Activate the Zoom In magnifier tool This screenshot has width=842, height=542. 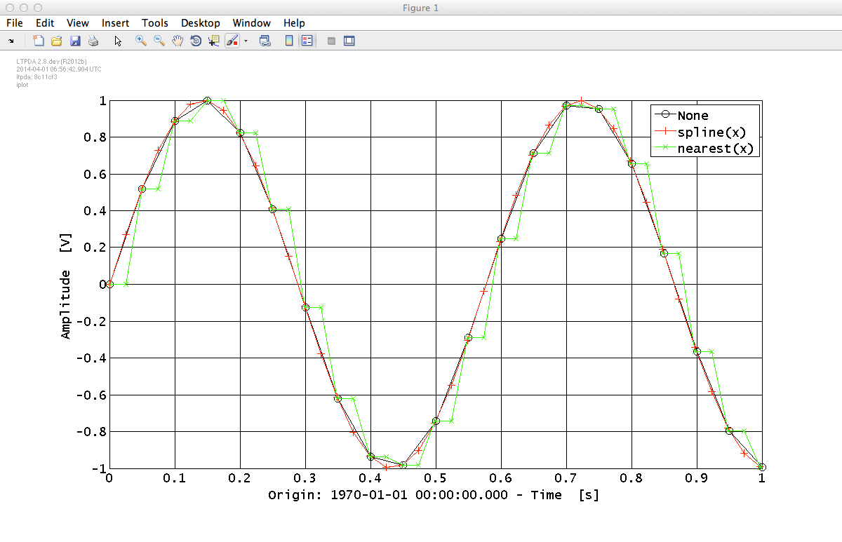[141, 41]
